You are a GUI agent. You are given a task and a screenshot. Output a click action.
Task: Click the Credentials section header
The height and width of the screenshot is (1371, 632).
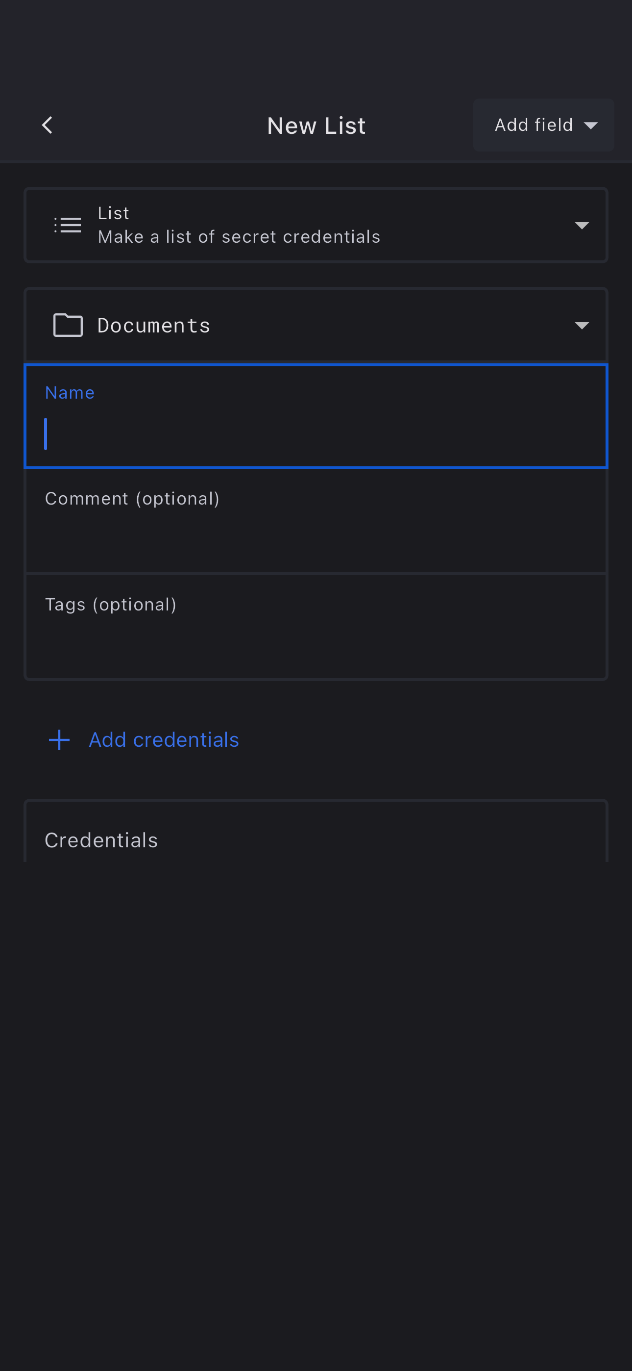point(101,840)
